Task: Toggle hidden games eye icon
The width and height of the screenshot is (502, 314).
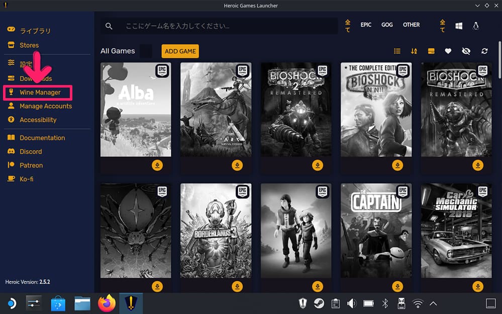Action: pos(466,51)
